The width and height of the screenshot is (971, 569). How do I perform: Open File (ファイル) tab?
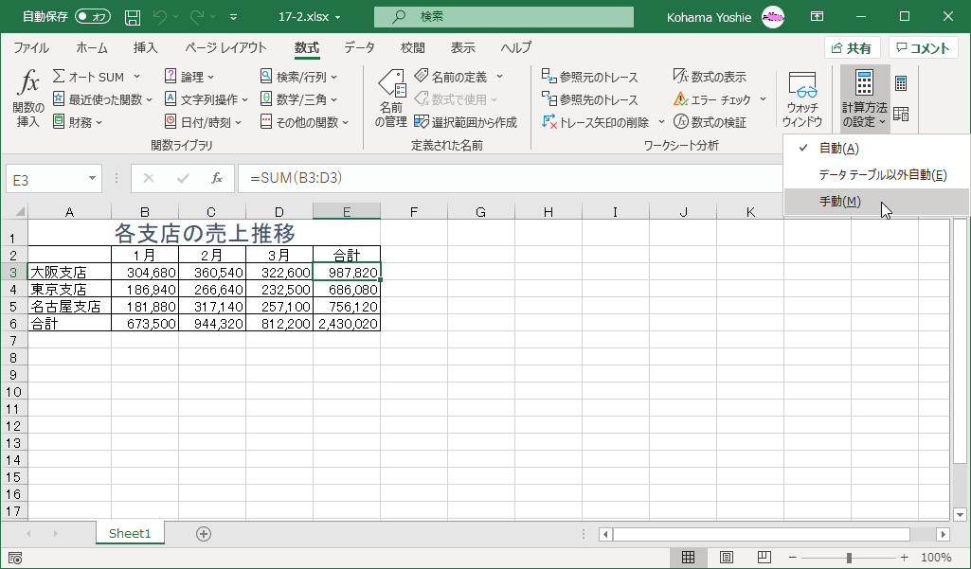[31, 47]
